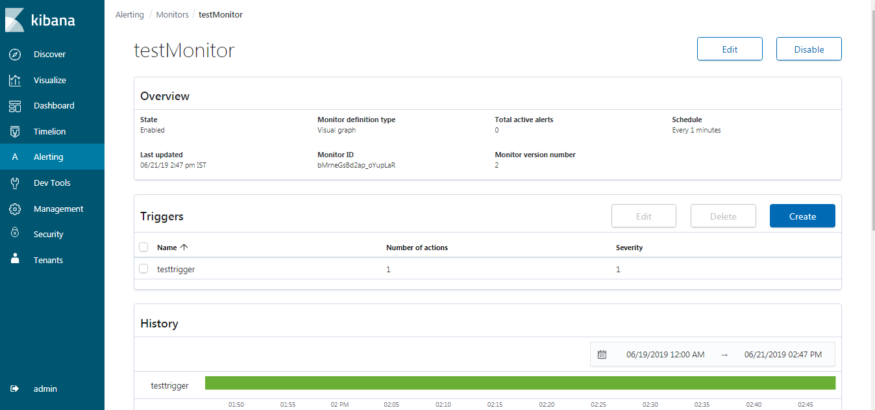Click Monitor ID value bMrneGsBd2ap_oYupLaR
Viewport: 875px width, 410px height.
356,165
